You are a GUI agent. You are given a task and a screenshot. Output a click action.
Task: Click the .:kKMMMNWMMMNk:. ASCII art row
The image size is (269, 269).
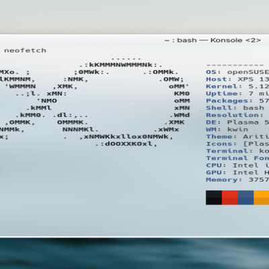click(x=120, y=65)
